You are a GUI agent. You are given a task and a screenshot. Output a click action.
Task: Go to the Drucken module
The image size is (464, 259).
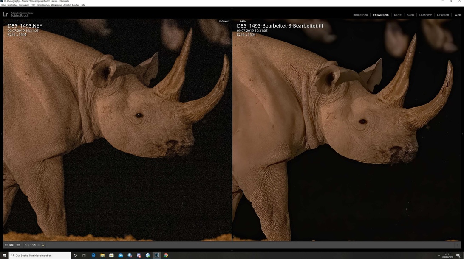pyautogui.click(x=443, y=15)
